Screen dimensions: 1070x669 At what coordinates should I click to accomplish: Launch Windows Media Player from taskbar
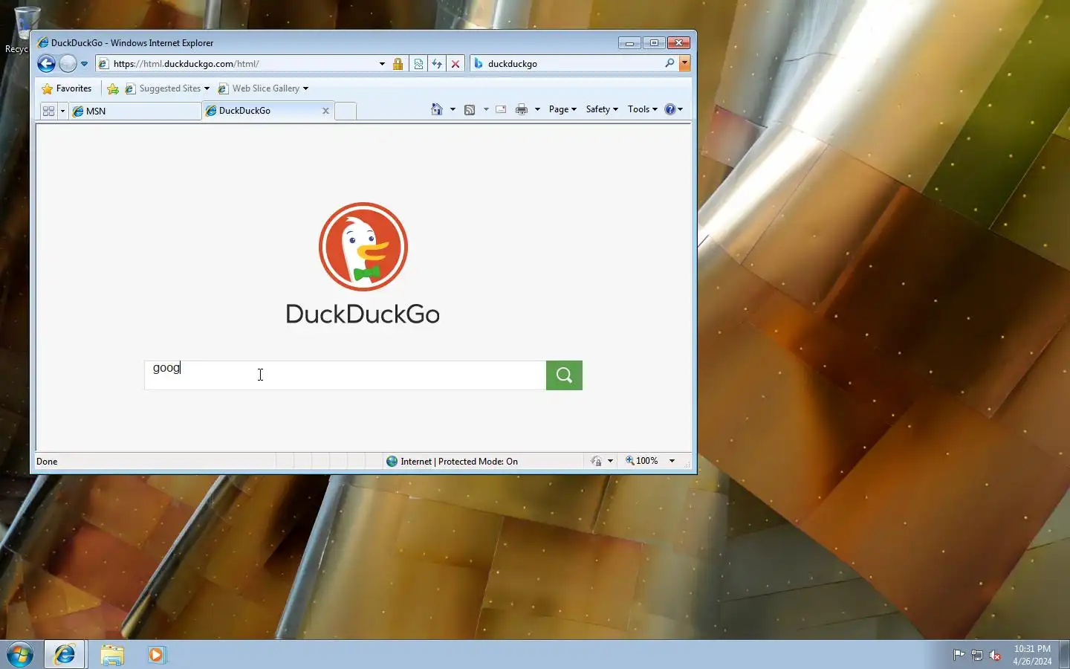[156, 655]
